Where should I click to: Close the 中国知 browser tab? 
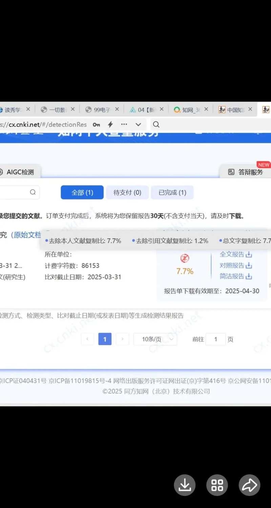tap(250, 109)
